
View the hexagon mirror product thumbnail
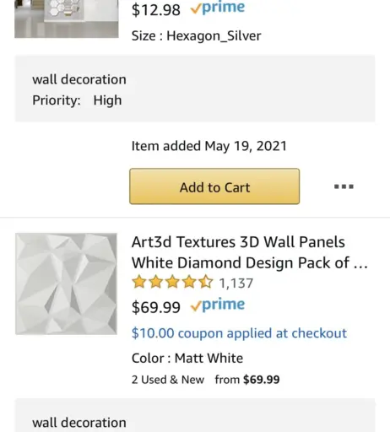click(67, 19)
